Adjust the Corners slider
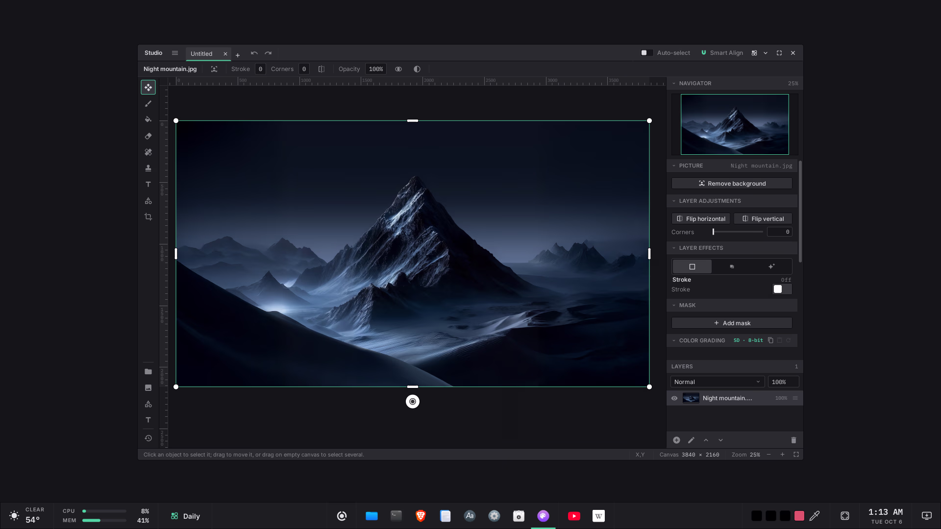This screenshot has height=529, width=941. (x=738, y=232)
